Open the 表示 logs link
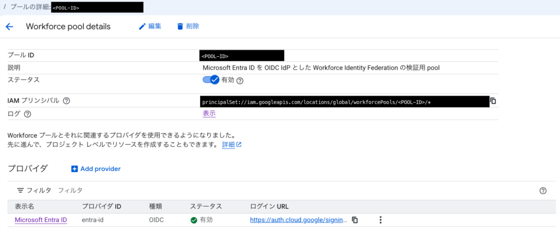This screenshot has width=560, height=235. pos(209,114)
